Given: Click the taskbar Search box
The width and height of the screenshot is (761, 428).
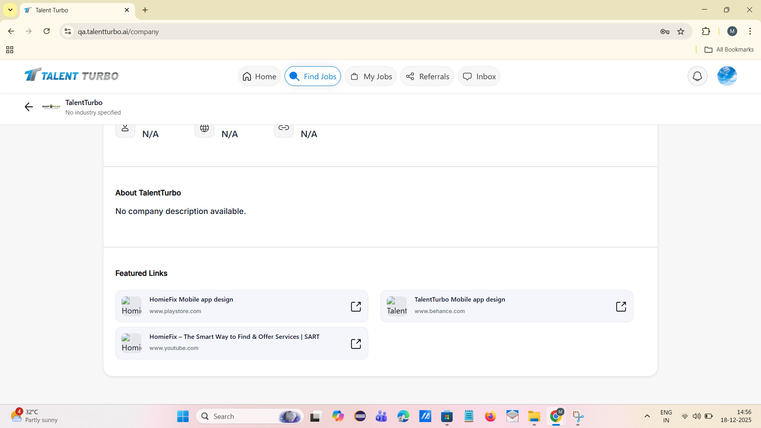Looking at the screenshot, I should coord(250,417).
